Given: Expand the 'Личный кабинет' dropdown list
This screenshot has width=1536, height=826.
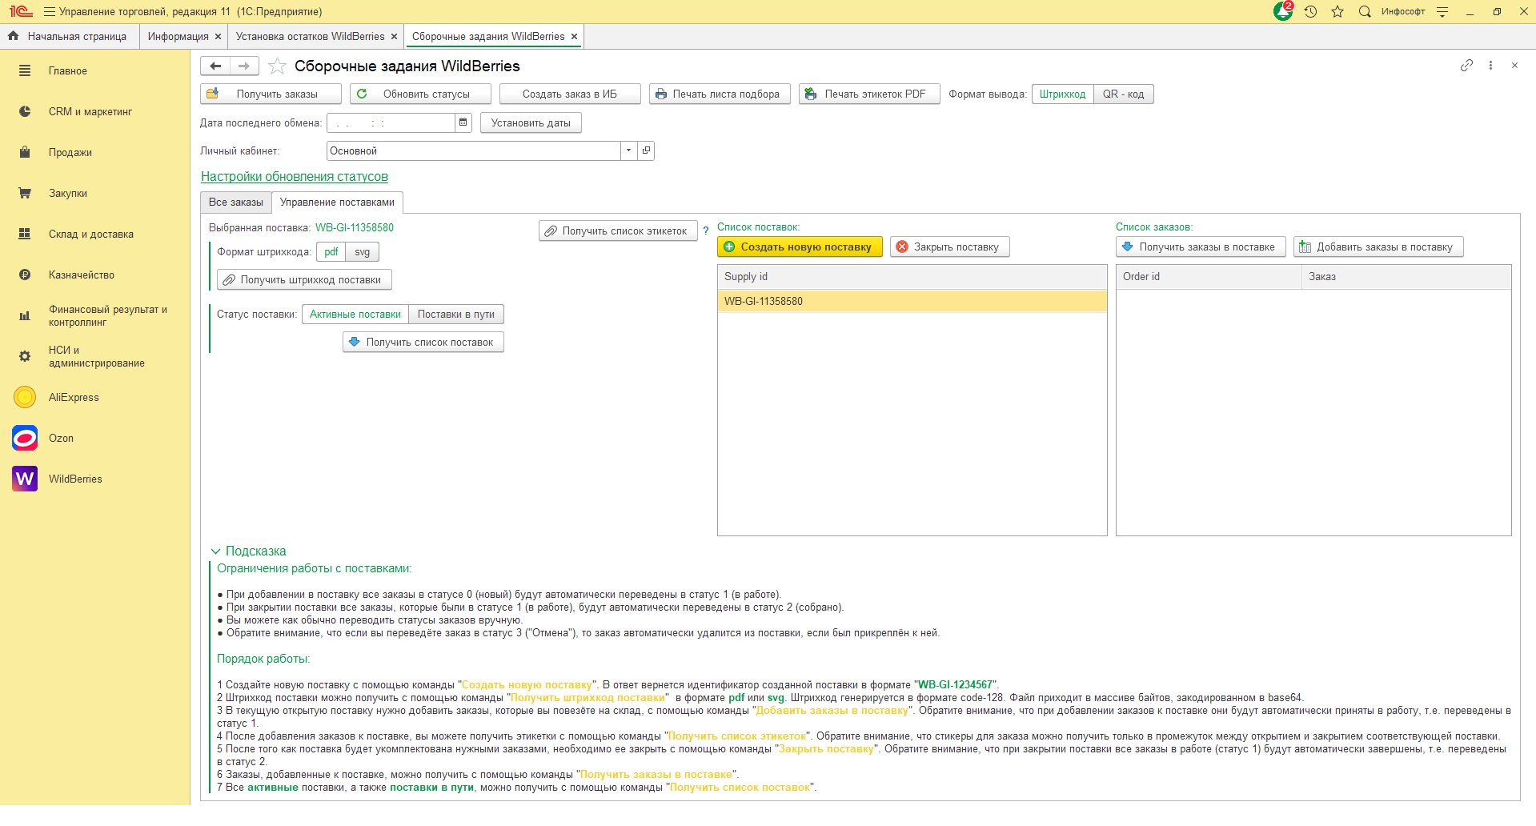Looking at the screenshot, I should point(628,150).
